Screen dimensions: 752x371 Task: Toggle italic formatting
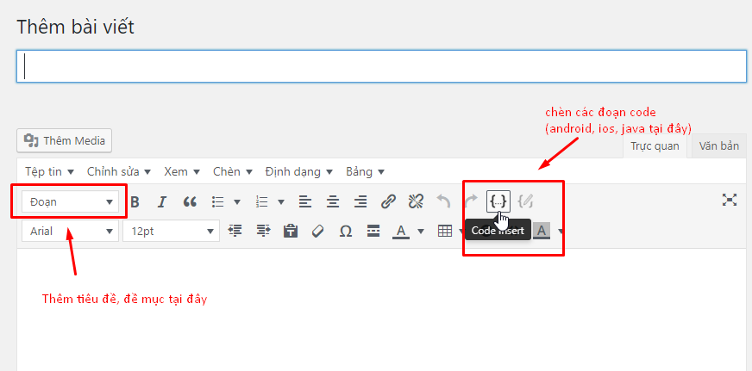(161, 201)
